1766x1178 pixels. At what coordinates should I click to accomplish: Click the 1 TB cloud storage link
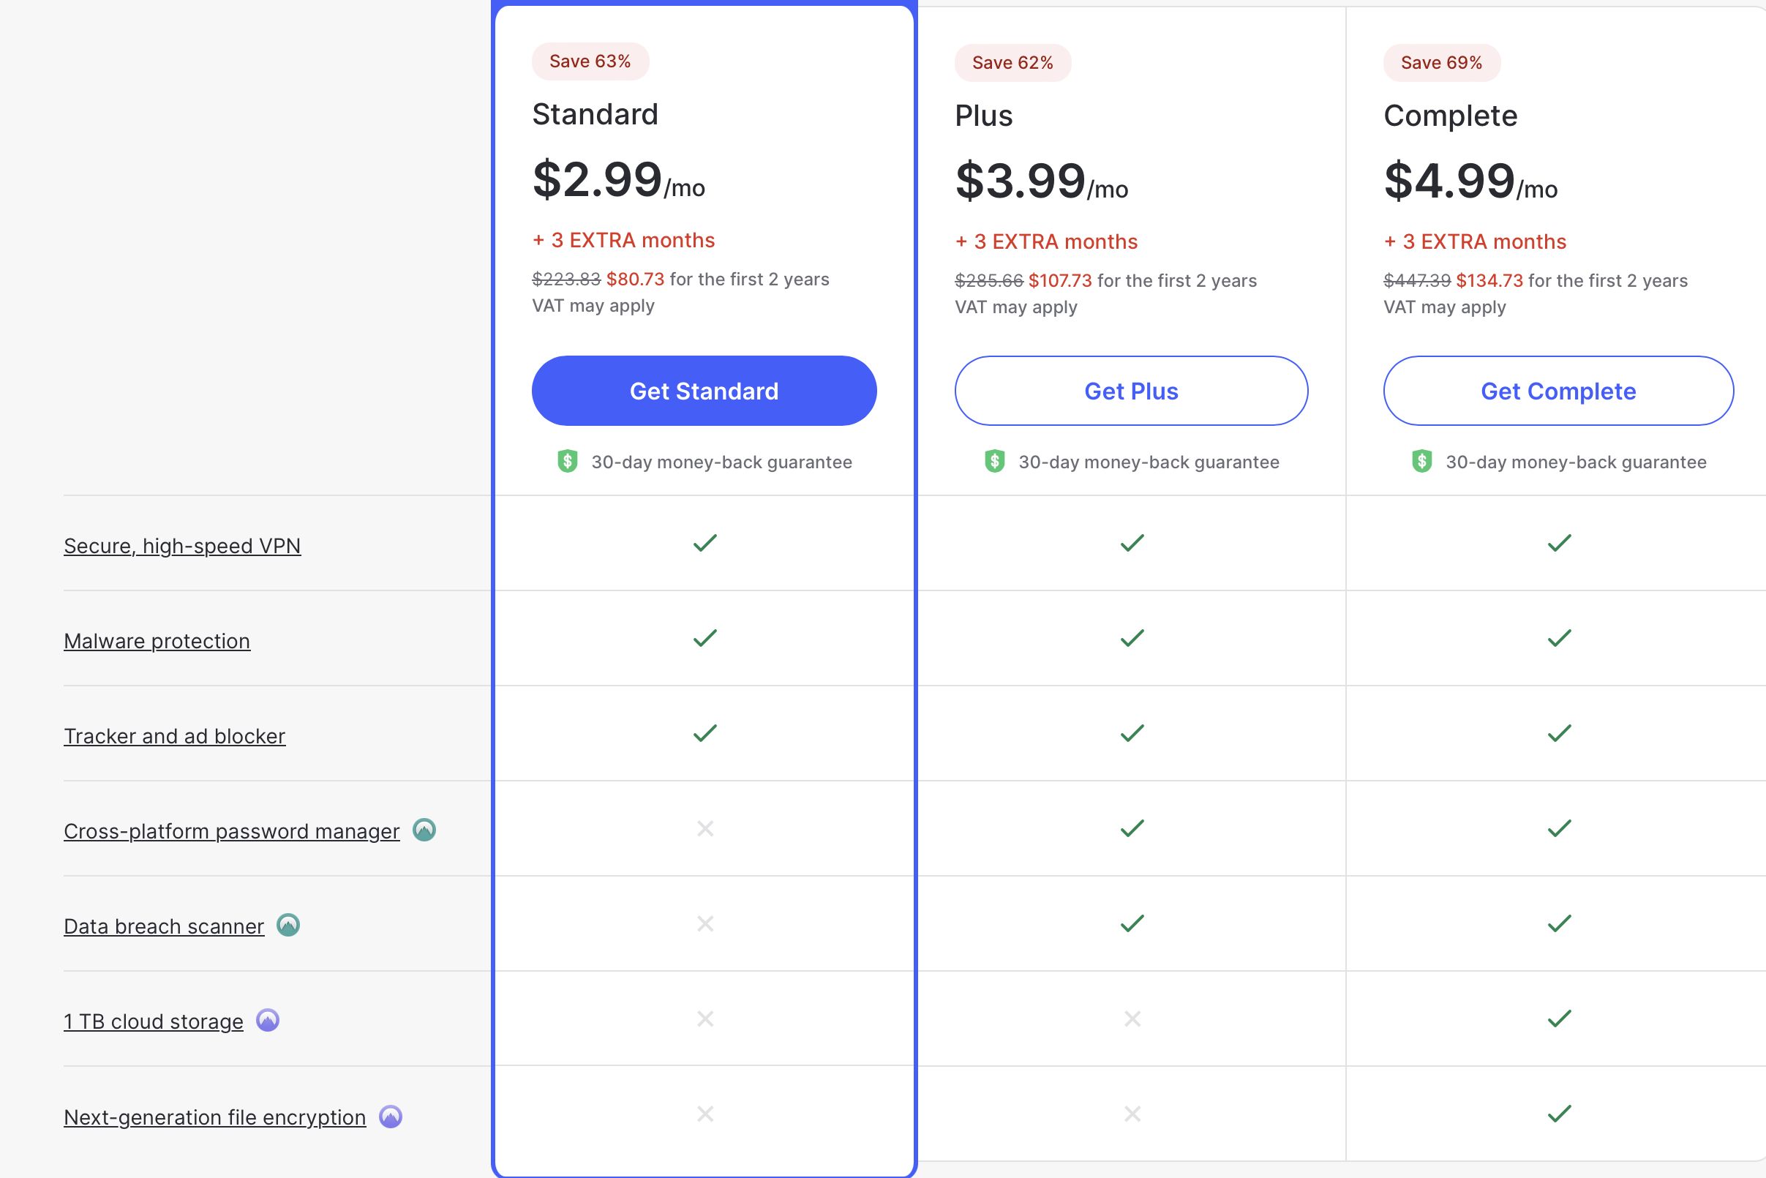(153, 1021)
